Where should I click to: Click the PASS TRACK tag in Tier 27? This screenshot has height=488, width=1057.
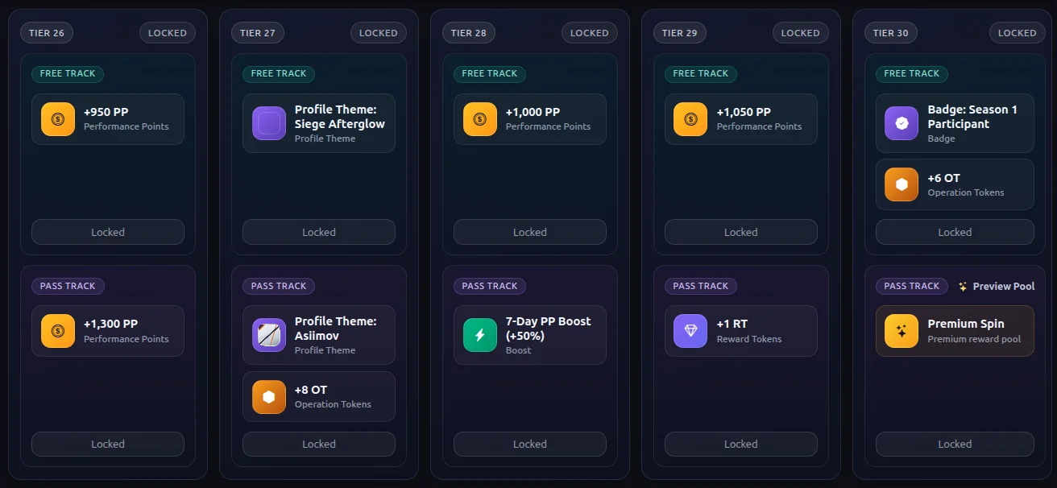(279, 286)
